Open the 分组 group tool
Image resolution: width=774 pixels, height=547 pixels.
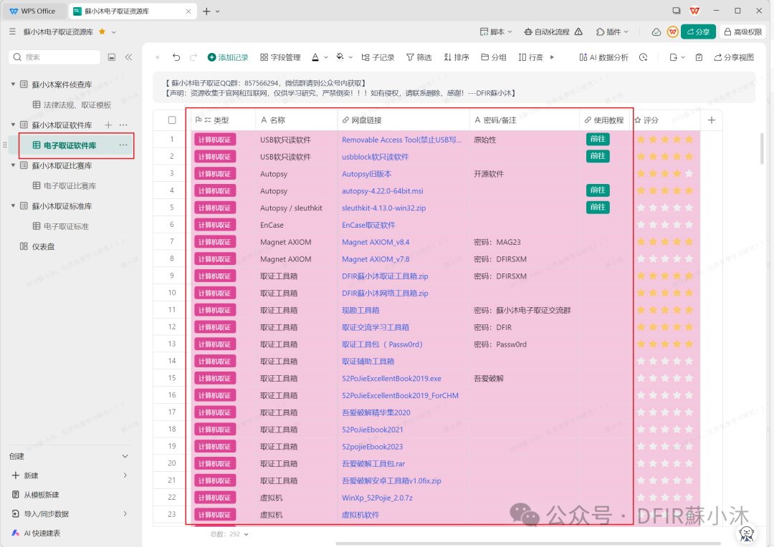[494, 57]
